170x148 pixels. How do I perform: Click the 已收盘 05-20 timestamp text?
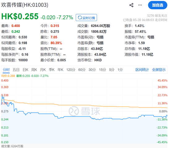(145, 20)
